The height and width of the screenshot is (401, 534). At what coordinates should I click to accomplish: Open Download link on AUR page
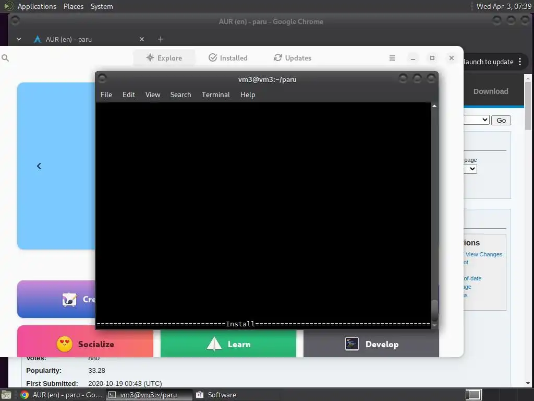pyautogui.click(x=491, y=91)
